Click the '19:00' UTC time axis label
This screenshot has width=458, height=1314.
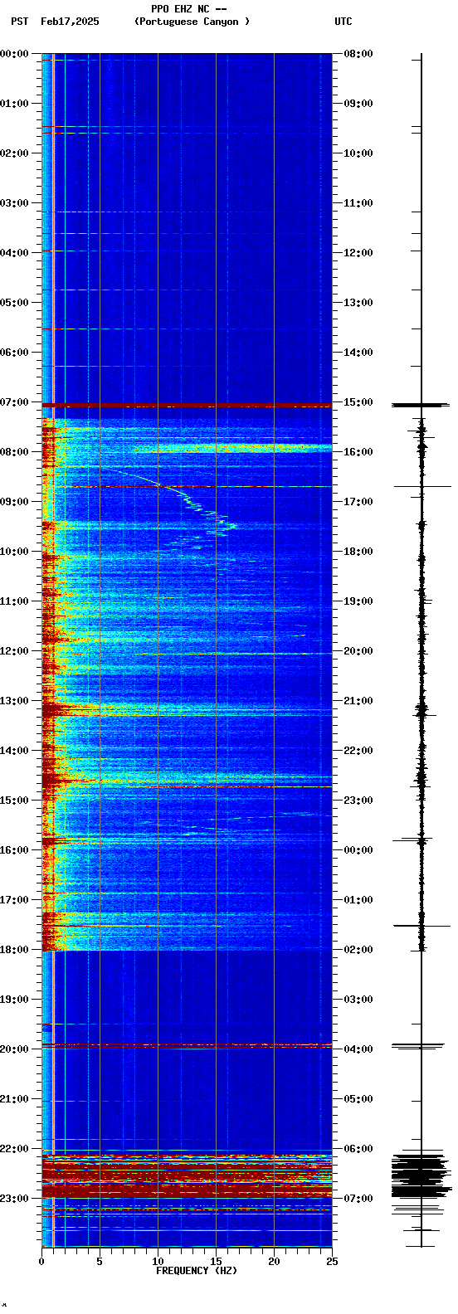358,601
